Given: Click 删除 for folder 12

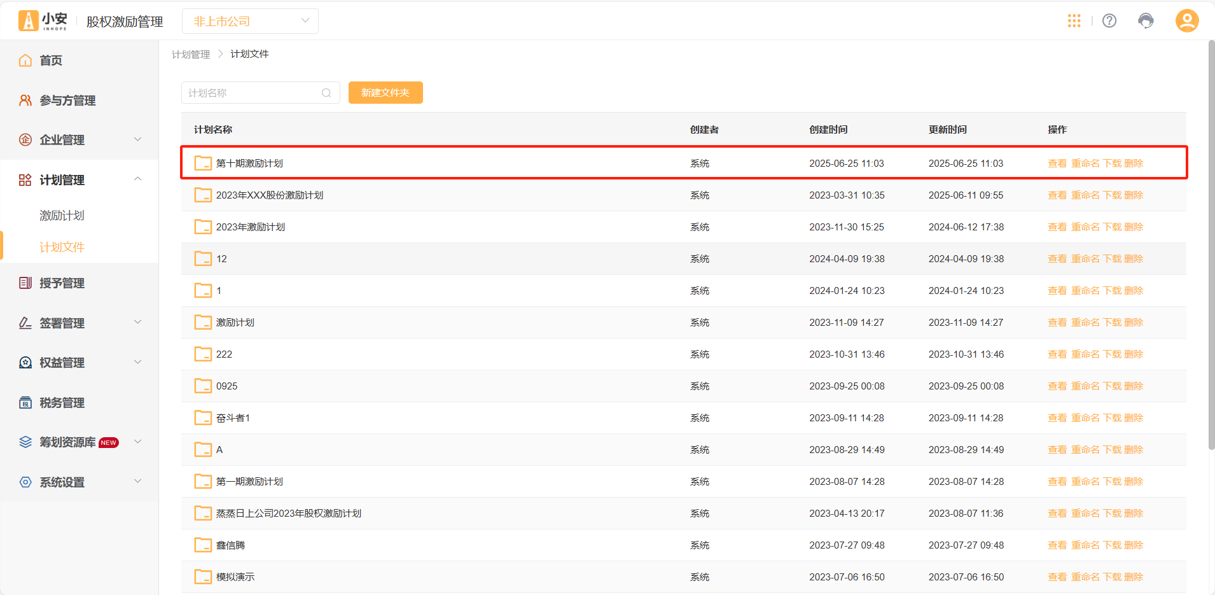Looking at the screenshot, I should pyautogui.click(x=1134, y=259).
